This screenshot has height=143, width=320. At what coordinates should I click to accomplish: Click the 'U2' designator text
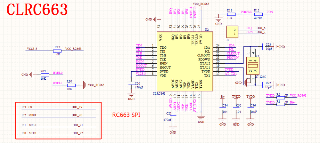(207, 30)
